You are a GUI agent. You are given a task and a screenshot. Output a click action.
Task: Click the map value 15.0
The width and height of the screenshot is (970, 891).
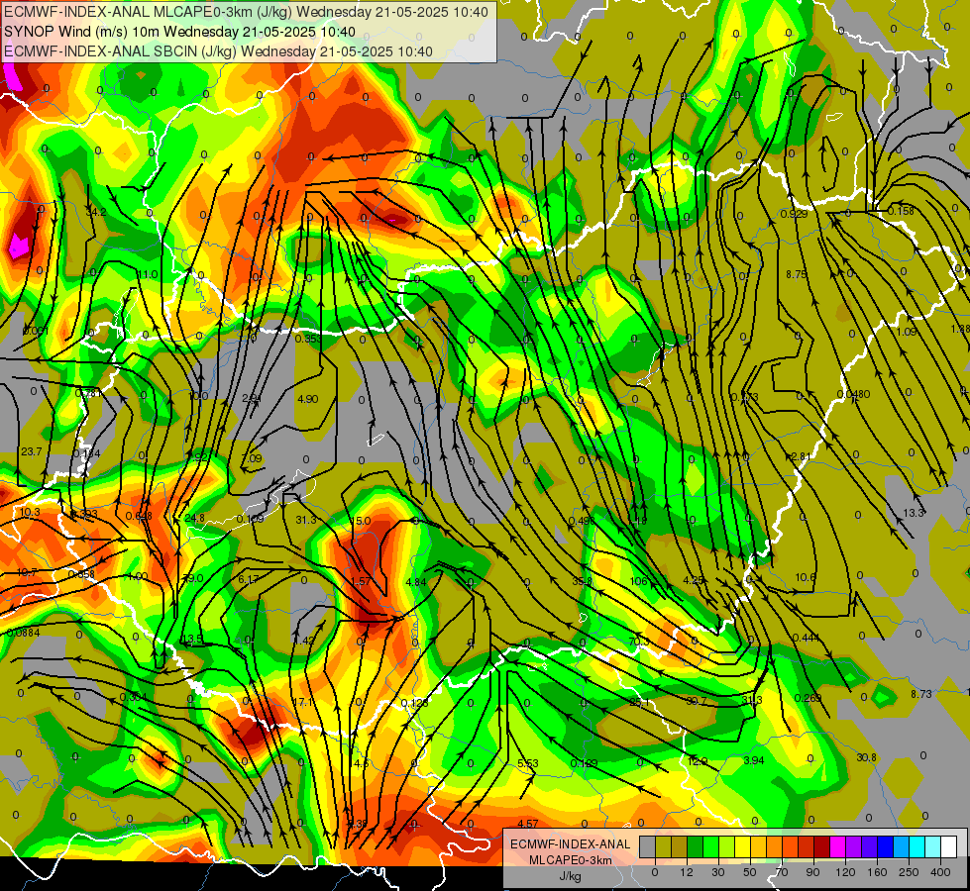pyautogui.click(x=360, y=521)
